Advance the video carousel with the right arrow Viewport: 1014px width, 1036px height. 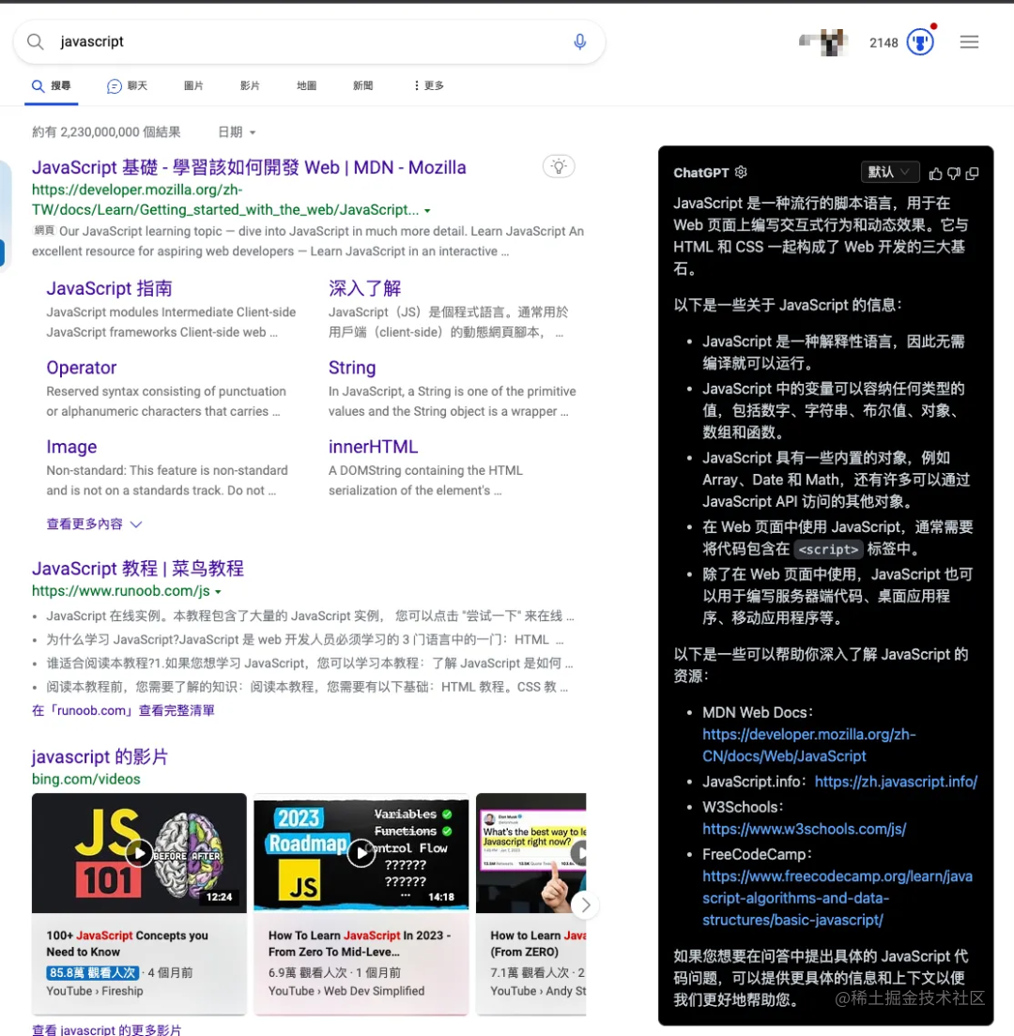click(585, 905)
